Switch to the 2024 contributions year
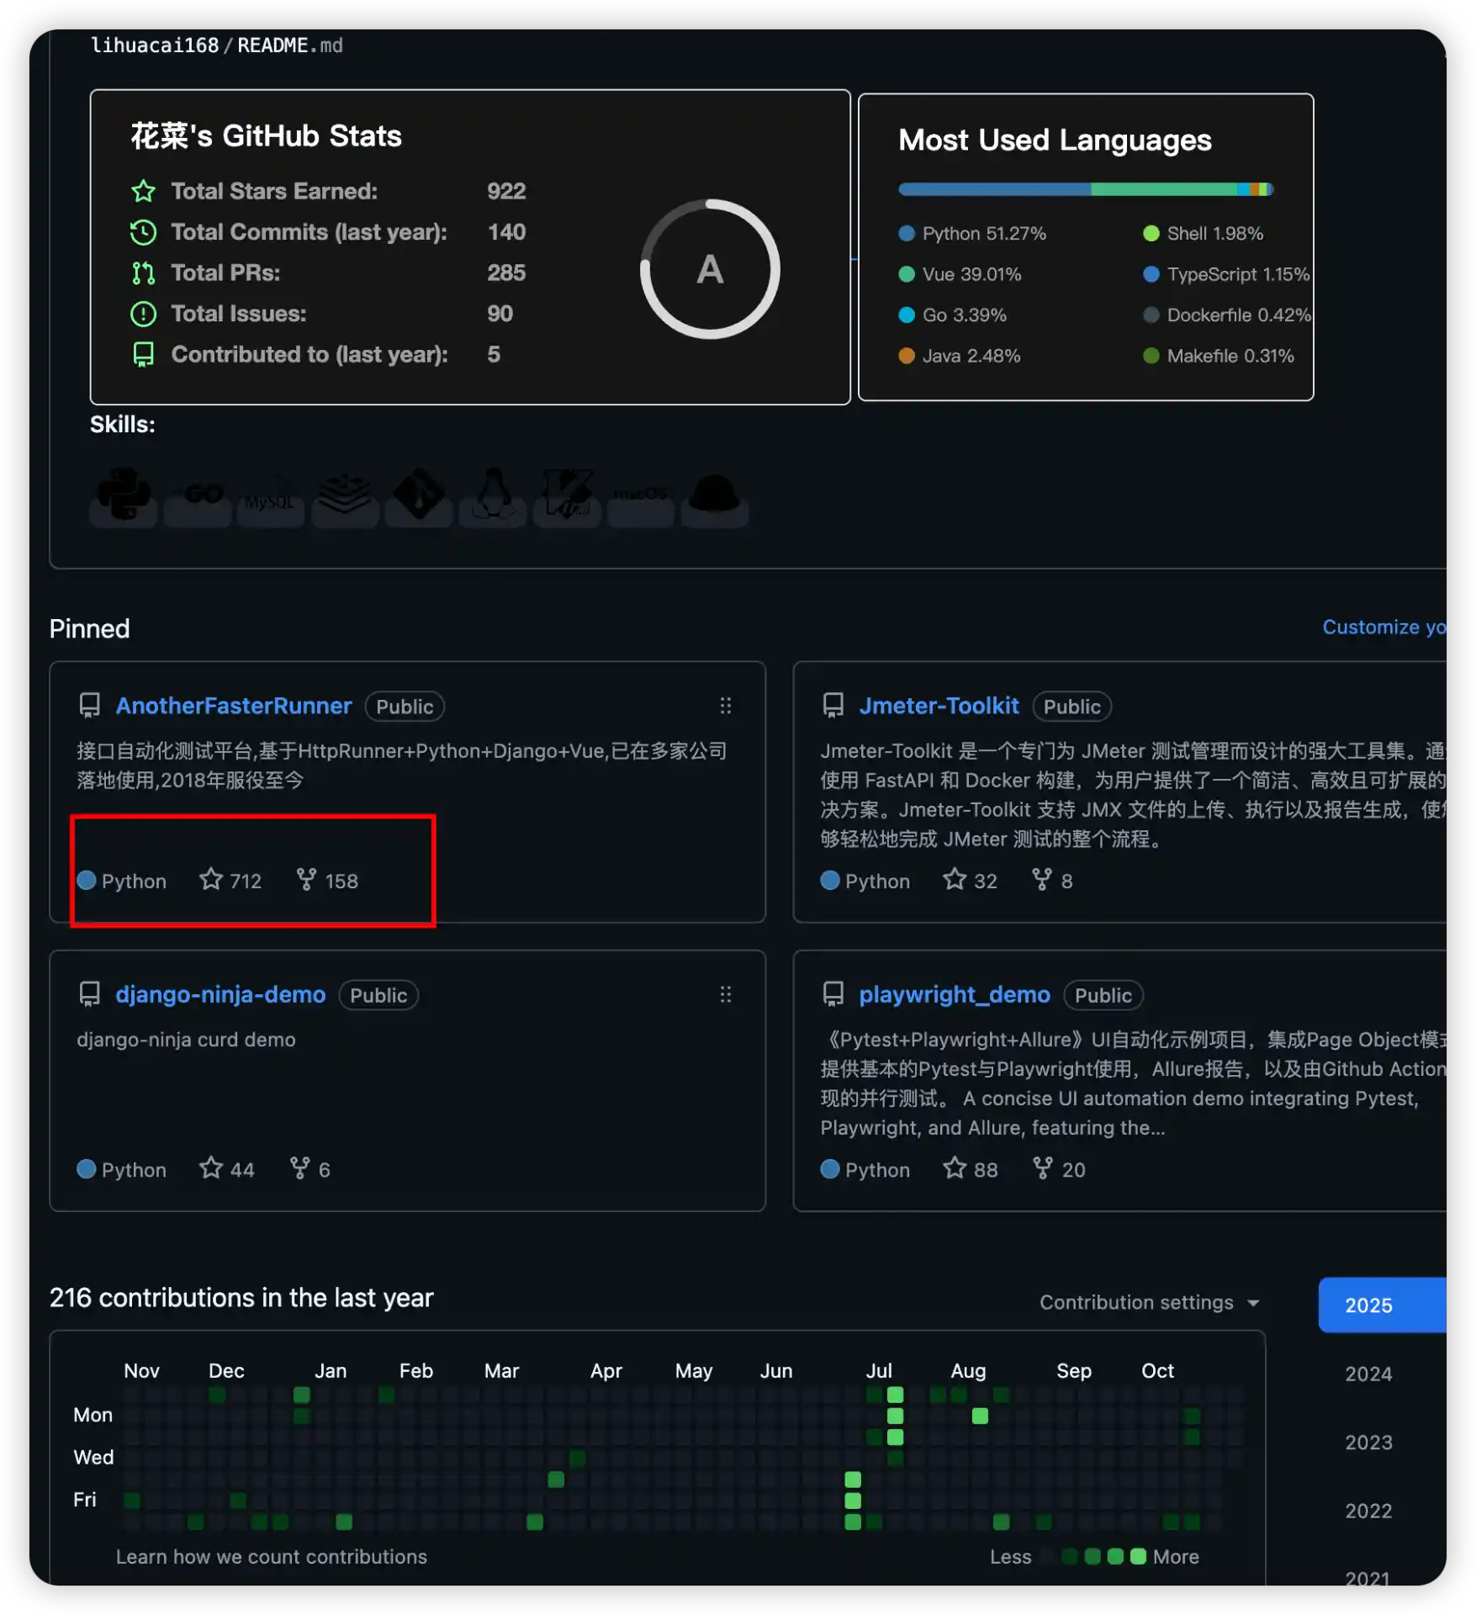Viewport: 1476px width, 1615px height. click(1368, 1374)
